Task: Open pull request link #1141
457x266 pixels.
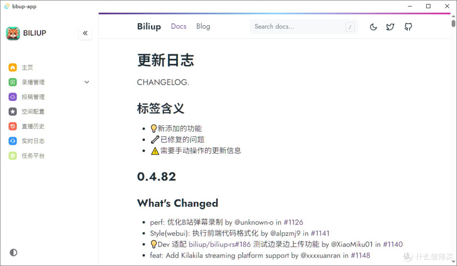Action: tap(320, 233)
